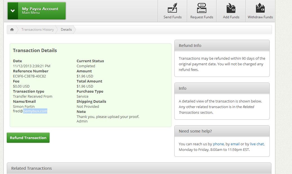Click the Refund Info panel header
292x174 pixels.
[222, 46]
